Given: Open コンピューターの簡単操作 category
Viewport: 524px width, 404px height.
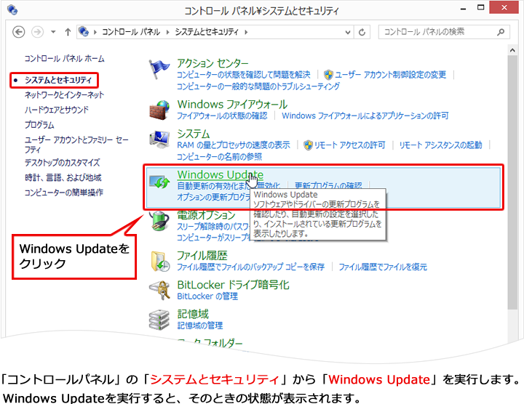Looking at the screenshot, I should click(64, 193).
